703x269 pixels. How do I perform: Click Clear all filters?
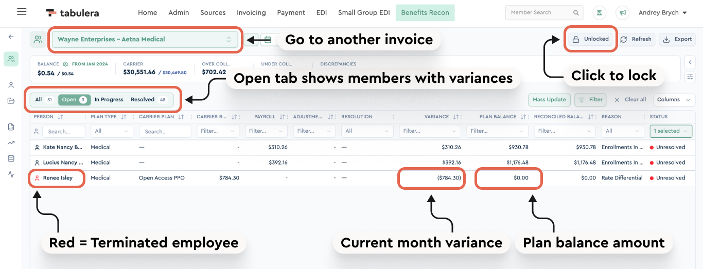pos(630,100)
